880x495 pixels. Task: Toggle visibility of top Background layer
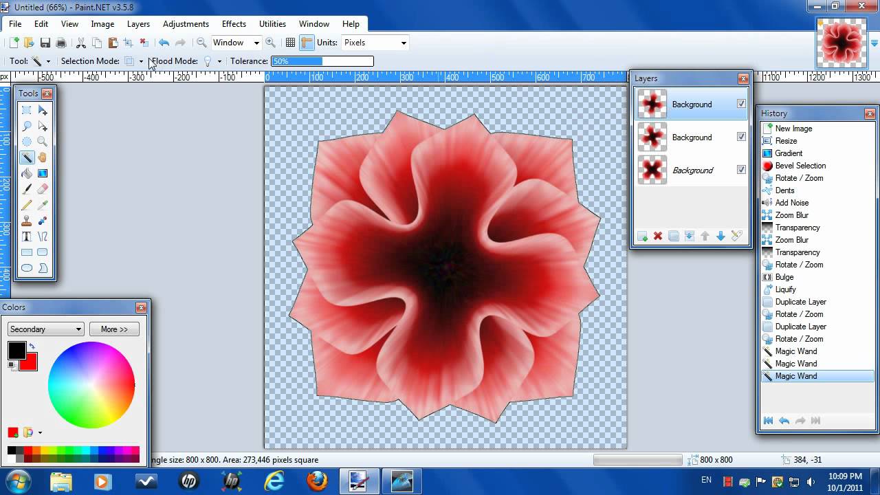tap(741, 104)
